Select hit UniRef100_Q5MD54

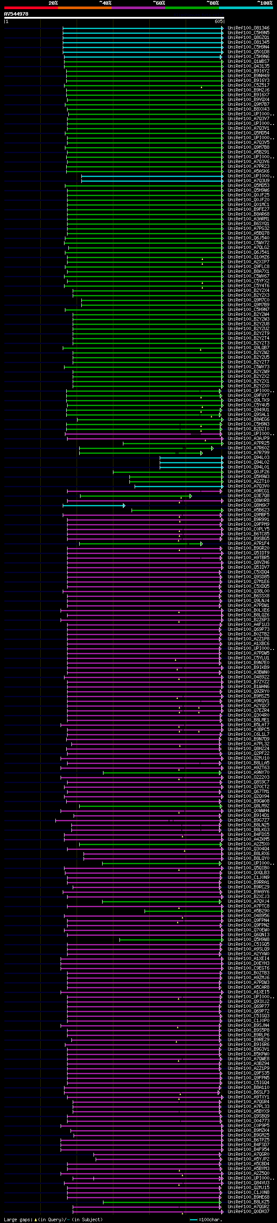[x=248, y=133]
